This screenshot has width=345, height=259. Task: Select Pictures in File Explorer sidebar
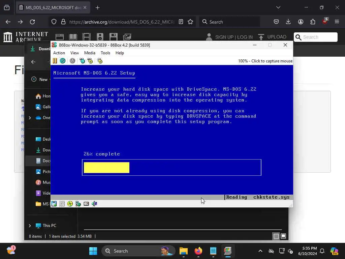[43, 172]
